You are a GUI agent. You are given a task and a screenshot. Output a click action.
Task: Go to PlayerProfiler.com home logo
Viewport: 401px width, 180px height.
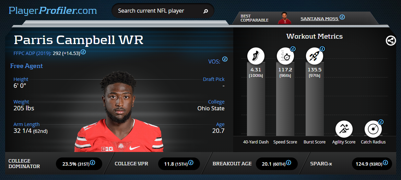53,11
